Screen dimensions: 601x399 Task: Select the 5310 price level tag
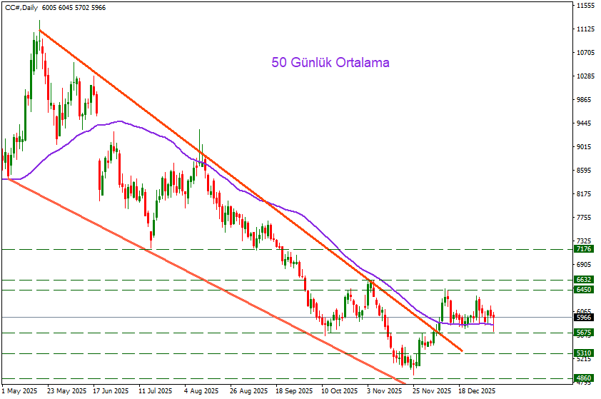coord(585,353)
